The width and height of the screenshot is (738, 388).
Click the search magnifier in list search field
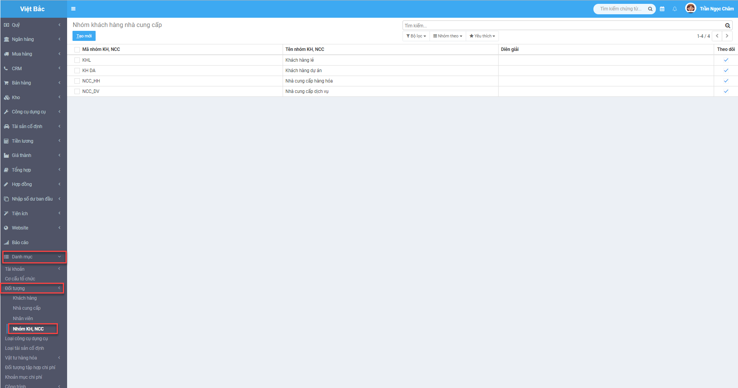pos(728,25)
